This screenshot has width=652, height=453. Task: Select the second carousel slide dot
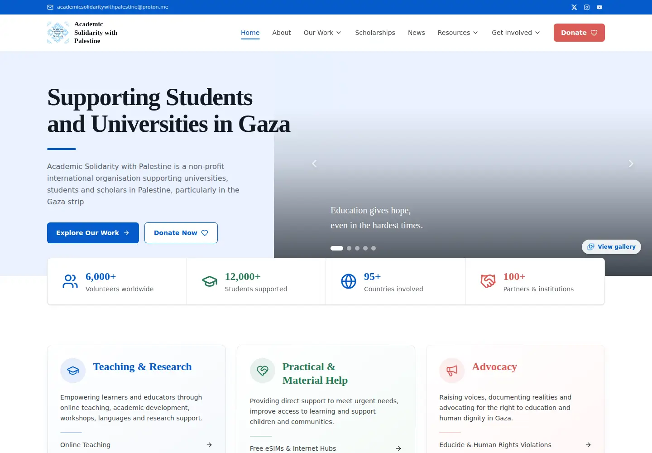point(349,248)
